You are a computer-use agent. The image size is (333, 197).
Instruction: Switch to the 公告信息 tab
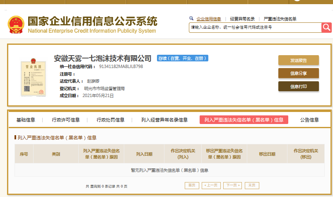pyautogui.click(x=309, y=120)
